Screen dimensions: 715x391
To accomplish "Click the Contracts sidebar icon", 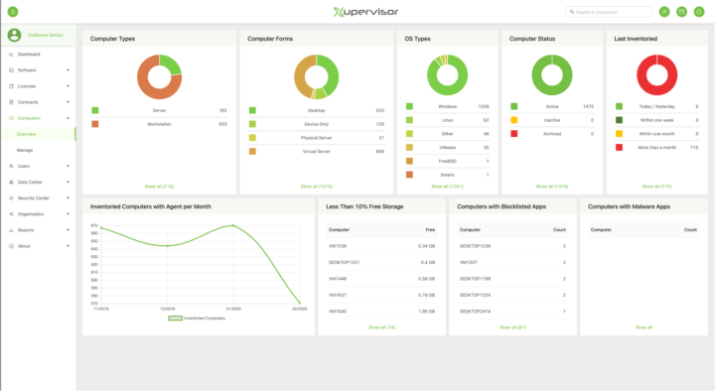I will 11,102.
